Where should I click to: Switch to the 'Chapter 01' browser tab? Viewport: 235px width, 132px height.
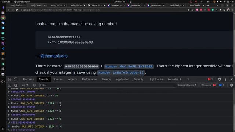[x=96, y=5]
